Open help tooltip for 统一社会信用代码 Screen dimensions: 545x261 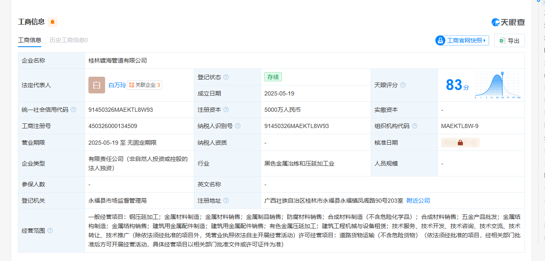tap(73, 110)
